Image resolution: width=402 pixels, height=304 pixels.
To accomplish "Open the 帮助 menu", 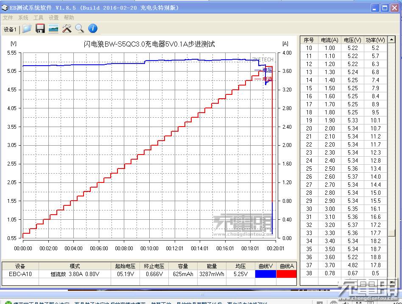I will (x=69, y=18).
